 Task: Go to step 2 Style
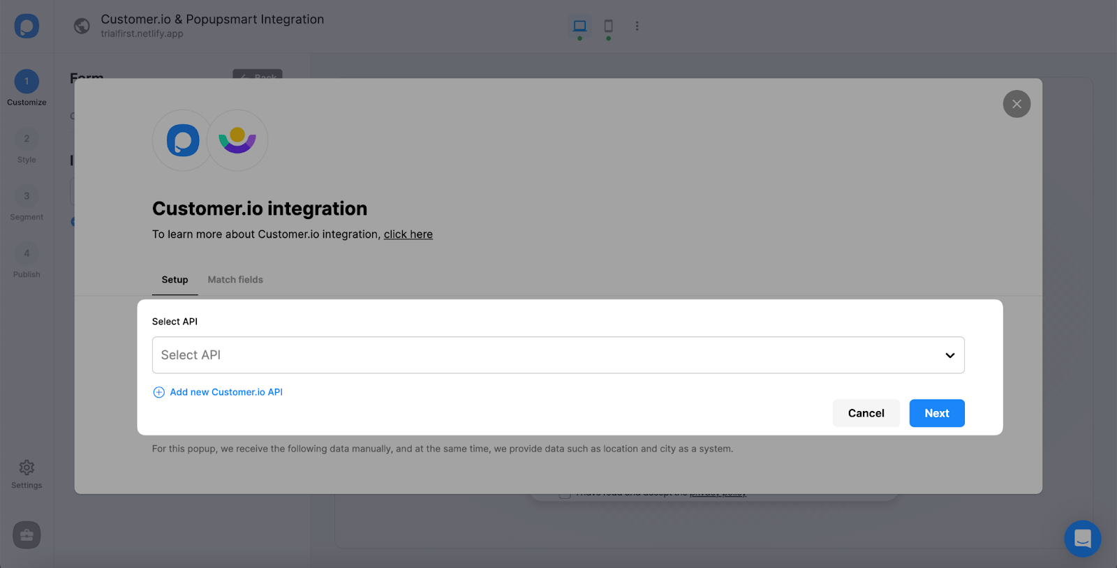pyautogui.click(x=27, y=145)
